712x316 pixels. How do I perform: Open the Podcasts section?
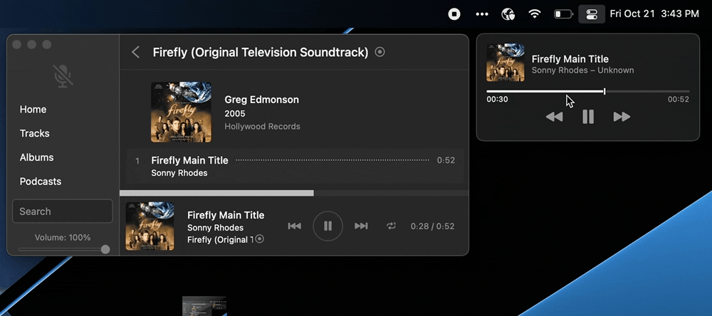[41, 181]
